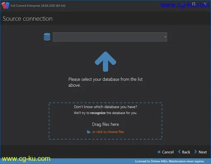Click the dropdown arrow of database selector

[165, 37]
